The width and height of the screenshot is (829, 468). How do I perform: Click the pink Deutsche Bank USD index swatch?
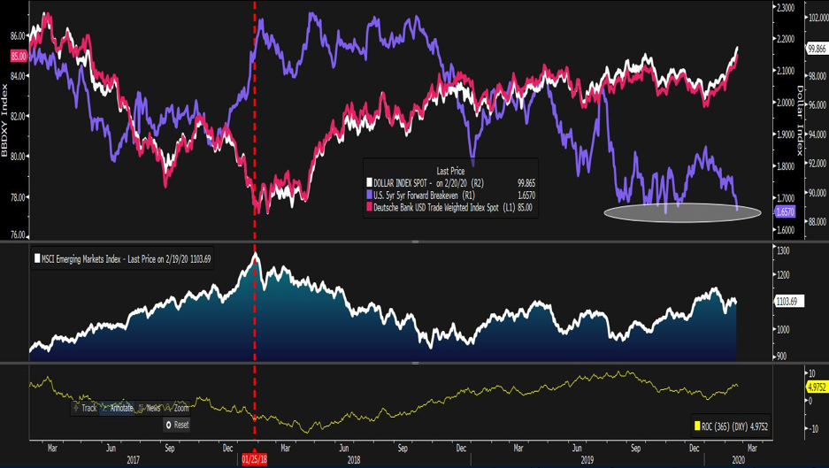tap(369, 208)
